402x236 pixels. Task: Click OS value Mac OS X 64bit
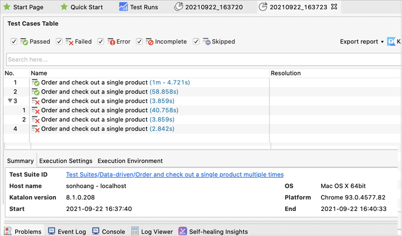tap(343, 186)
